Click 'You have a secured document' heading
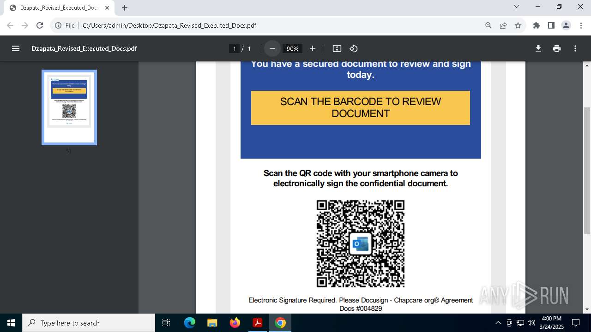591x332 pixels. (x=361, y=69)
